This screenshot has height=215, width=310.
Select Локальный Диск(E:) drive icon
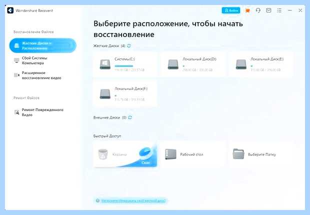coord(241,64)
